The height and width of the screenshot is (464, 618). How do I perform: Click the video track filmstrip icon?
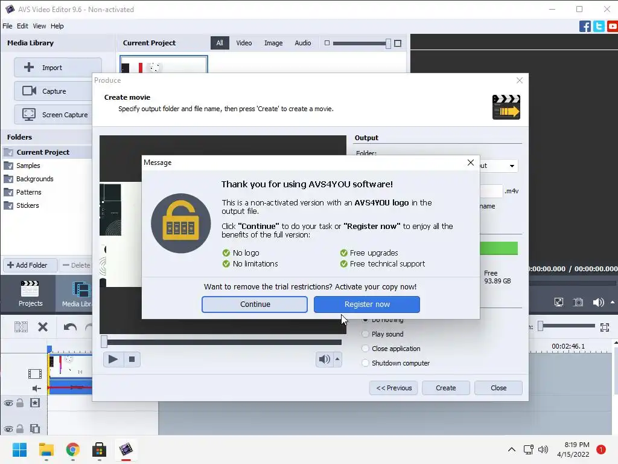pyautogui.click(x=34, y=373)
